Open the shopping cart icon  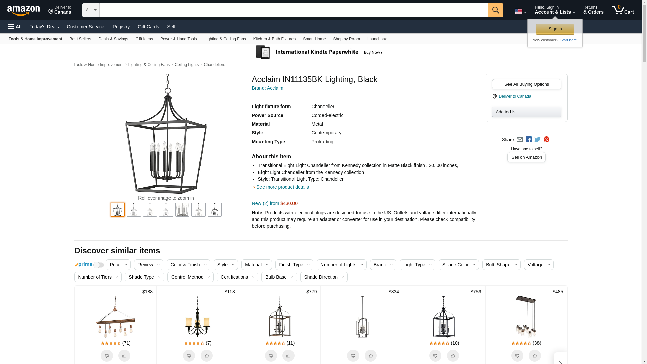tap(623, 10)
